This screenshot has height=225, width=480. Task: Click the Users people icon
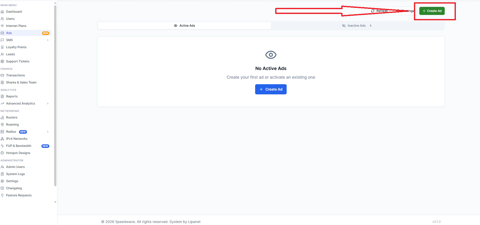[2, 19]
